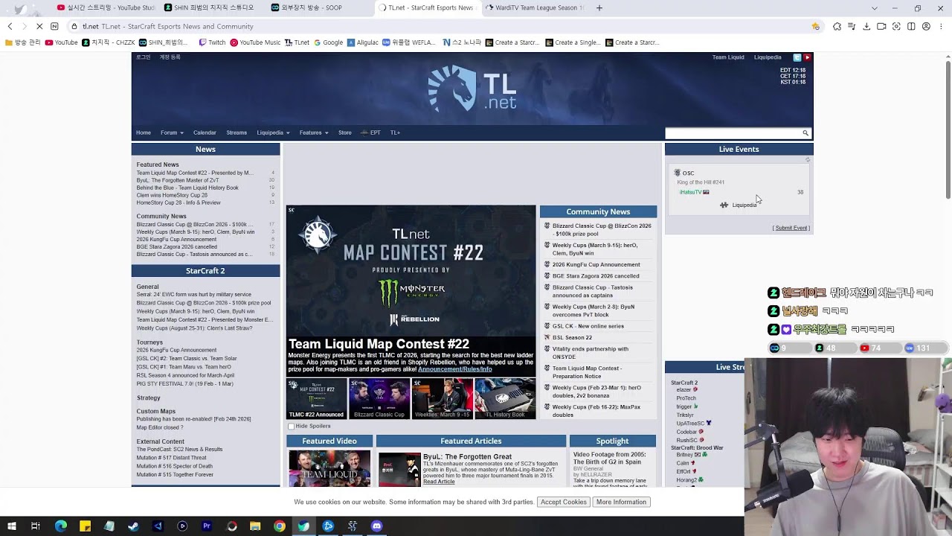Open the tab search dropdown arrow
Image resolution: width=952 pixels, height=536 pixels.
click(x=875, y=8)
